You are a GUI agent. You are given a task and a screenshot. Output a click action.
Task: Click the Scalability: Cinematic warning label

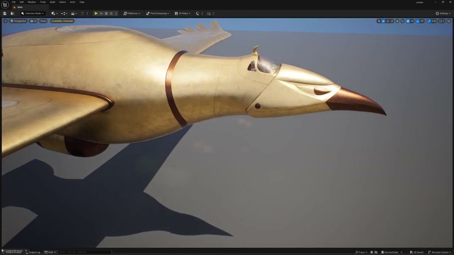tap(62, 21)
